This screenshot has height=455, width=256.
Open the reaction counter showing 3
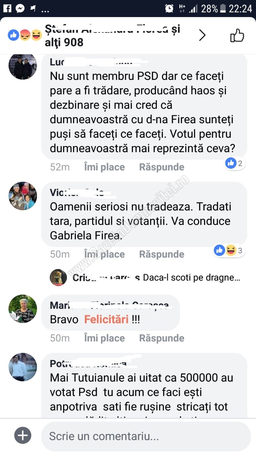(229, 250)
